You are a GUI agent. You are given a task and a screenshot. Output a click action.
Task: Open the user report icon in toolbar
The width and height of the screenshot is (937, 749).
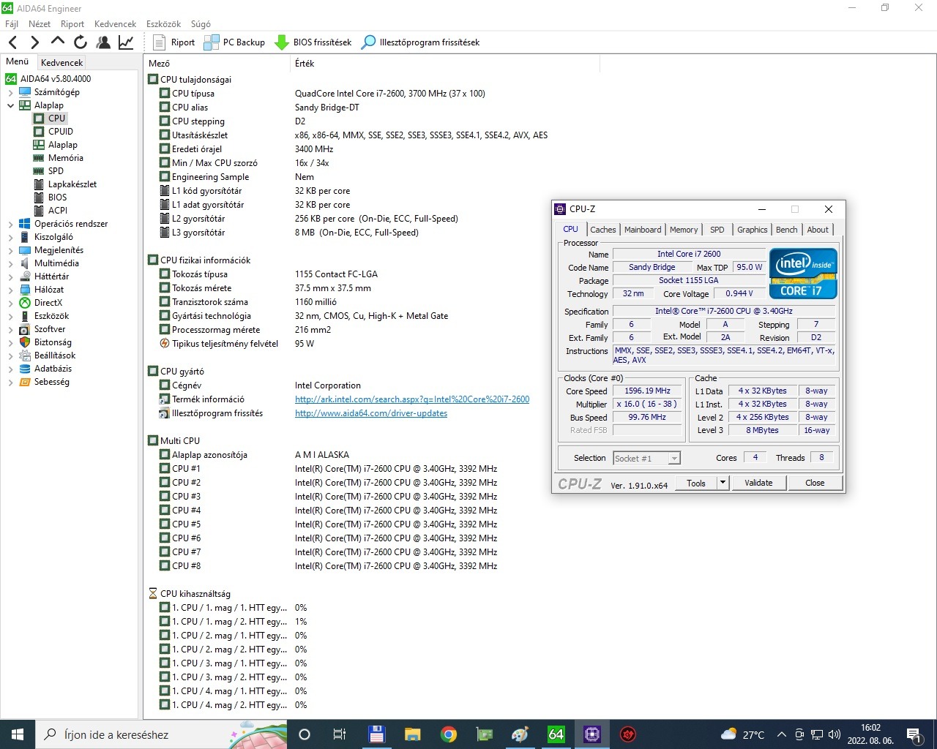tap(103, 42)
